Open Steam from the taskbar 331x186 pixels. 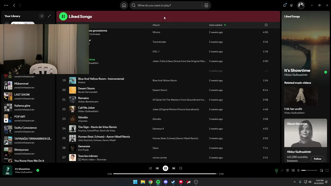[x=173, y=182]
